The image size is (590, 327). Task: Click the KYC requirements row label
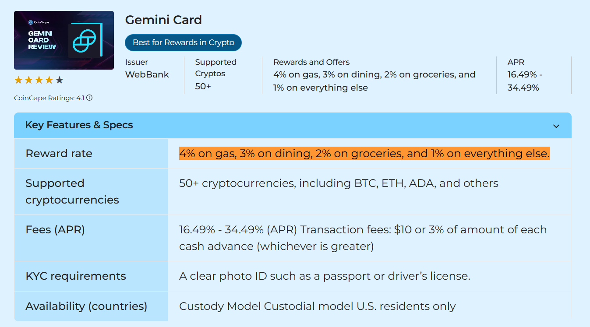coord(75,276)
